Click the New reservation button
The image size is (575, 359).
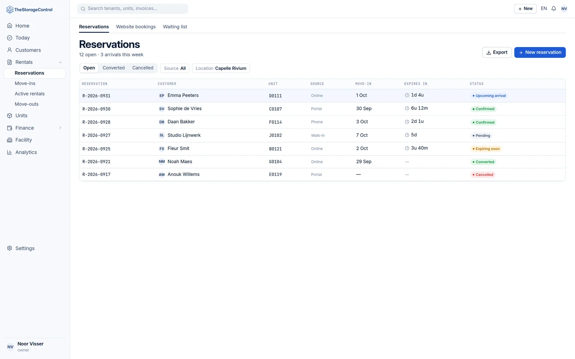pyautogui.click(x=540, y=52)
